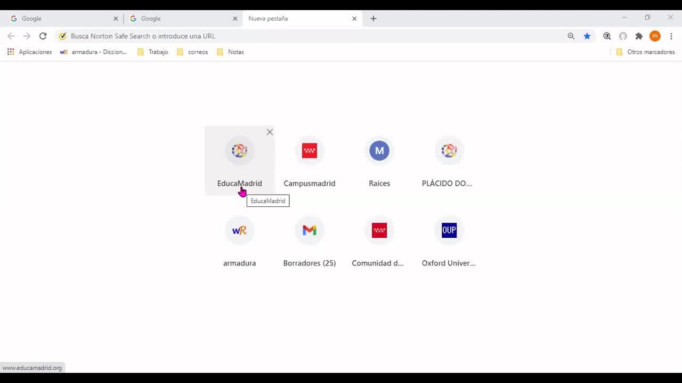
Task: Click the Borradores (25) label
Action: pyautogui.click(x=310, y=263)
